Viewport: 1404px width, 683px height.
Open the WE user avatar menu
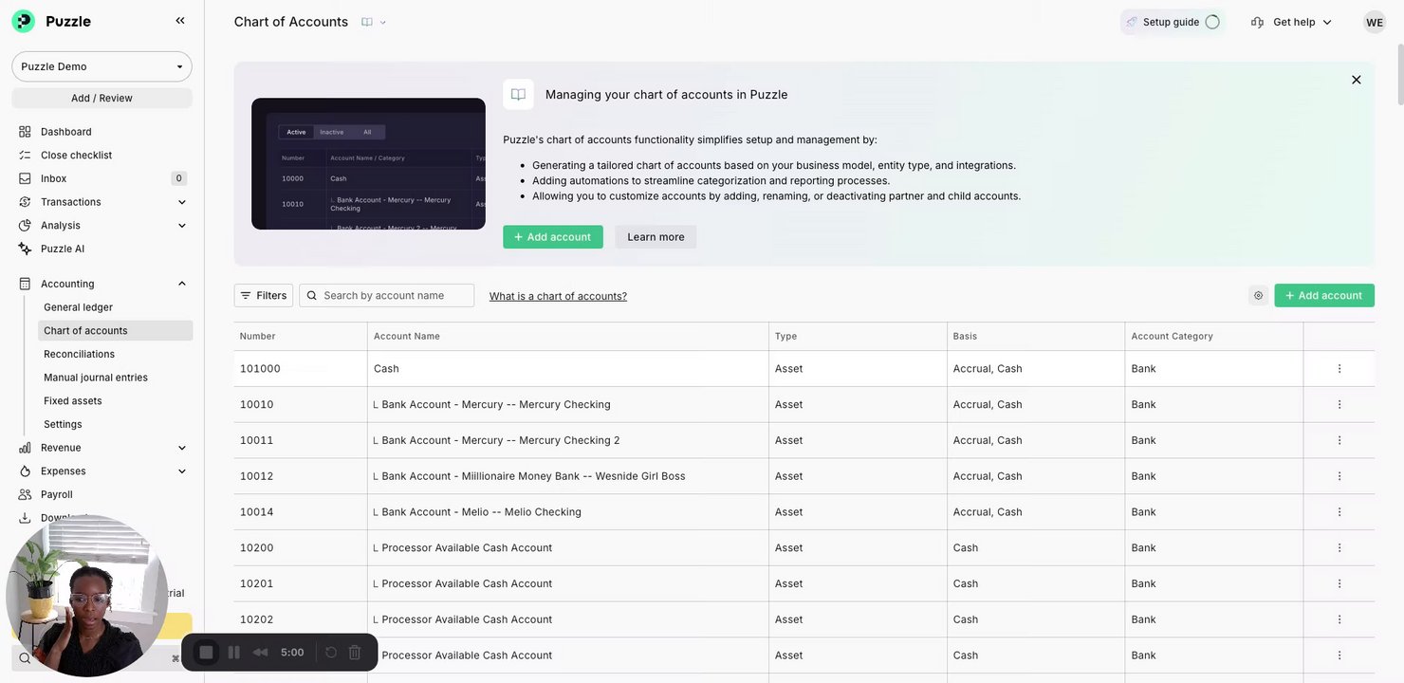pos(1374,22)
